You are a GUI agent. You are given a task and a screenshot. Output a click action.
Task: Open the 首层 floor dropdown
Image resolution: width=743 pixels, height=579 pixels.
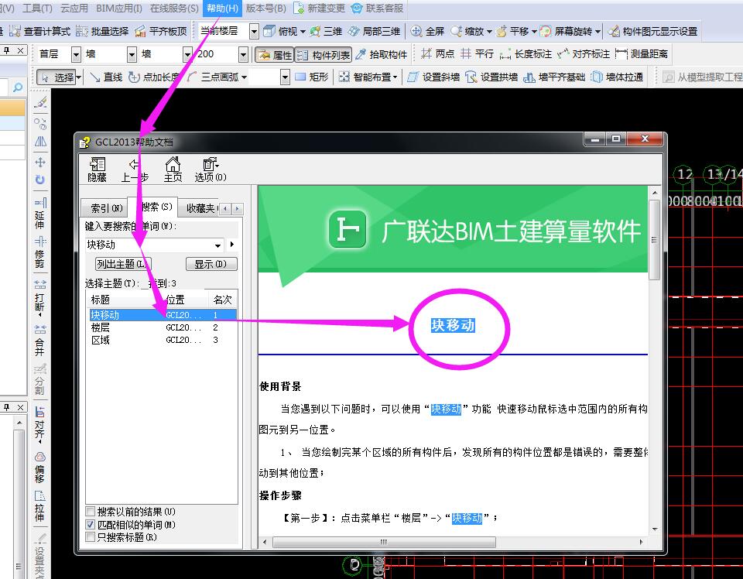click(76, 54)
